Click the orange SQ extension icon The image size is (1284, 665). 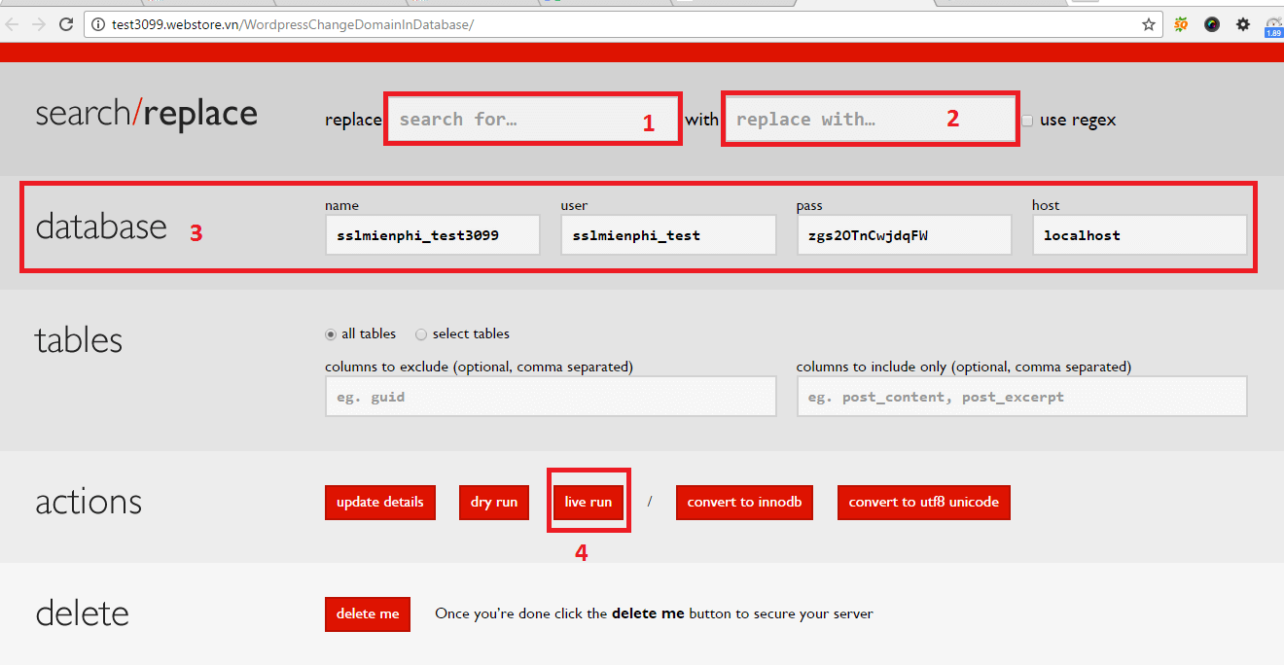point(1180,24)
